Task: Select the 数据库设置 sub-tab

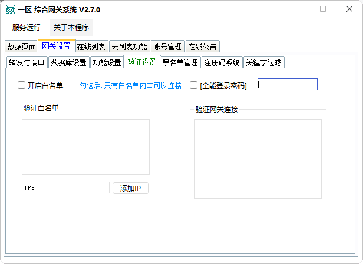Action: point(68,62)
